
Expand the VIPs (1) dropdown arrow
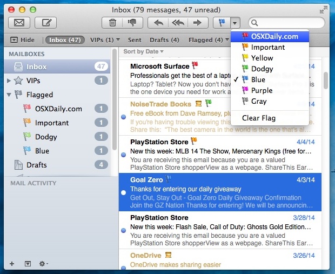coord(118,39)
